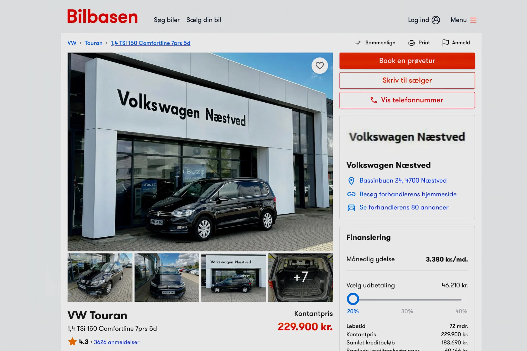Screen dimensions: 527x351
Task: Click the map pin icon by address
Action: (x=351, y=181)
